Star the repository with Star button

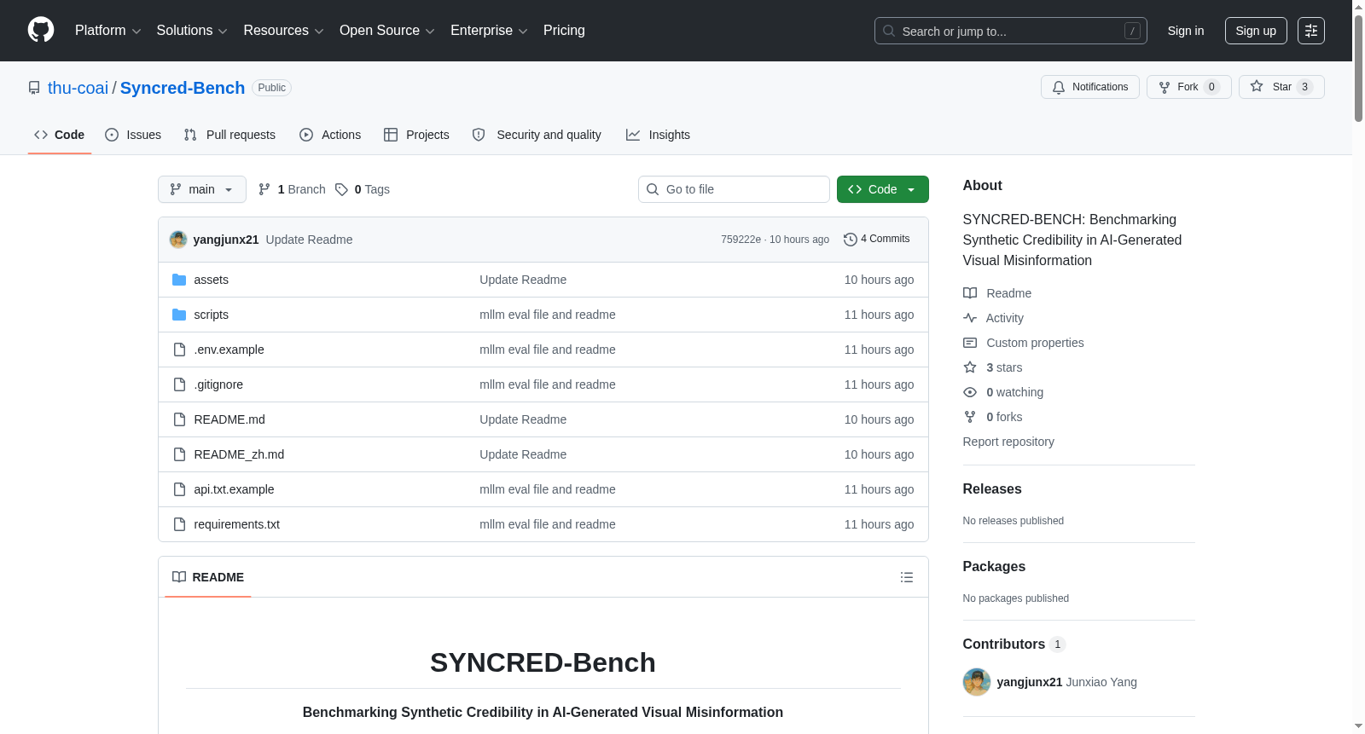[1281, 87]
